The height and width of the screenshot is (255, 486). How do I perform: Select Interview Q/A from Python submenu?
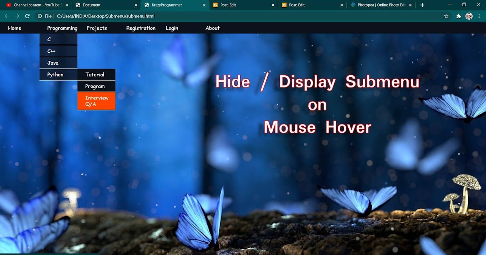[x=96, y=101]
